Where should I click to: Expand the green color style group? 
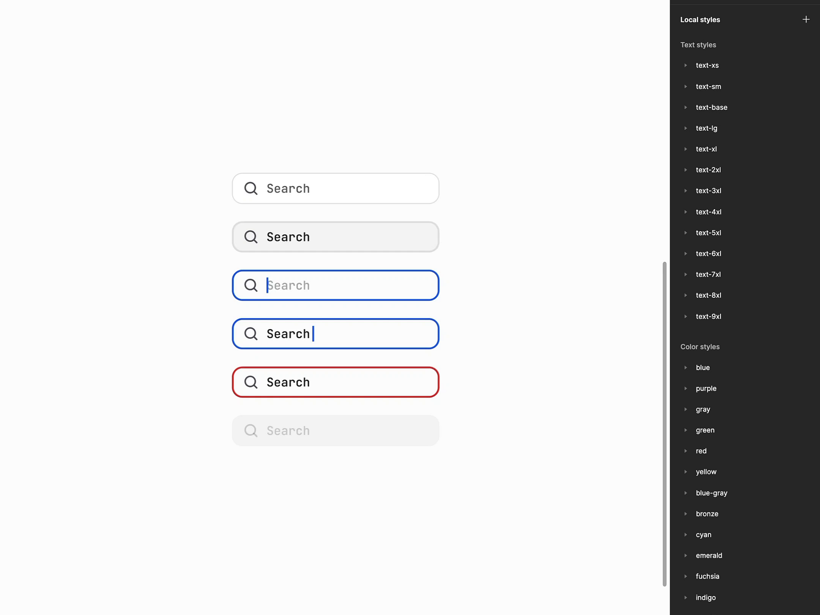(x=686, y=430)
